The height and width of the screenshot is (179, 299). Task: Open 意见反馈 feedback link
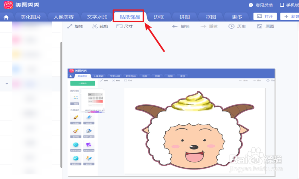click(x=261, y=5)
